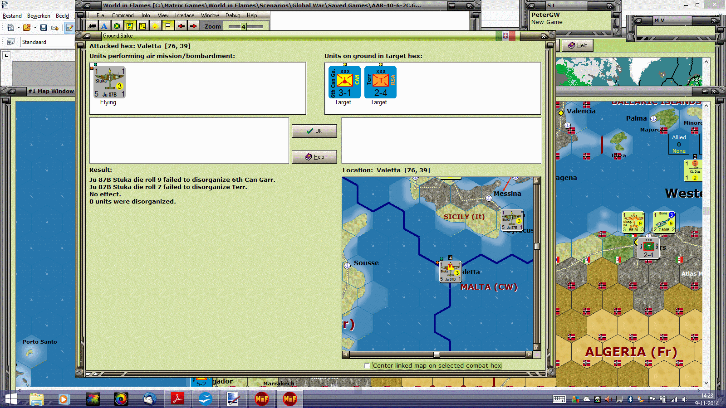The width and height of the screenshot is (726, 408).
Task: Click the save floppy disk icon
Action: pyautogui.click(x=44, y=28)
